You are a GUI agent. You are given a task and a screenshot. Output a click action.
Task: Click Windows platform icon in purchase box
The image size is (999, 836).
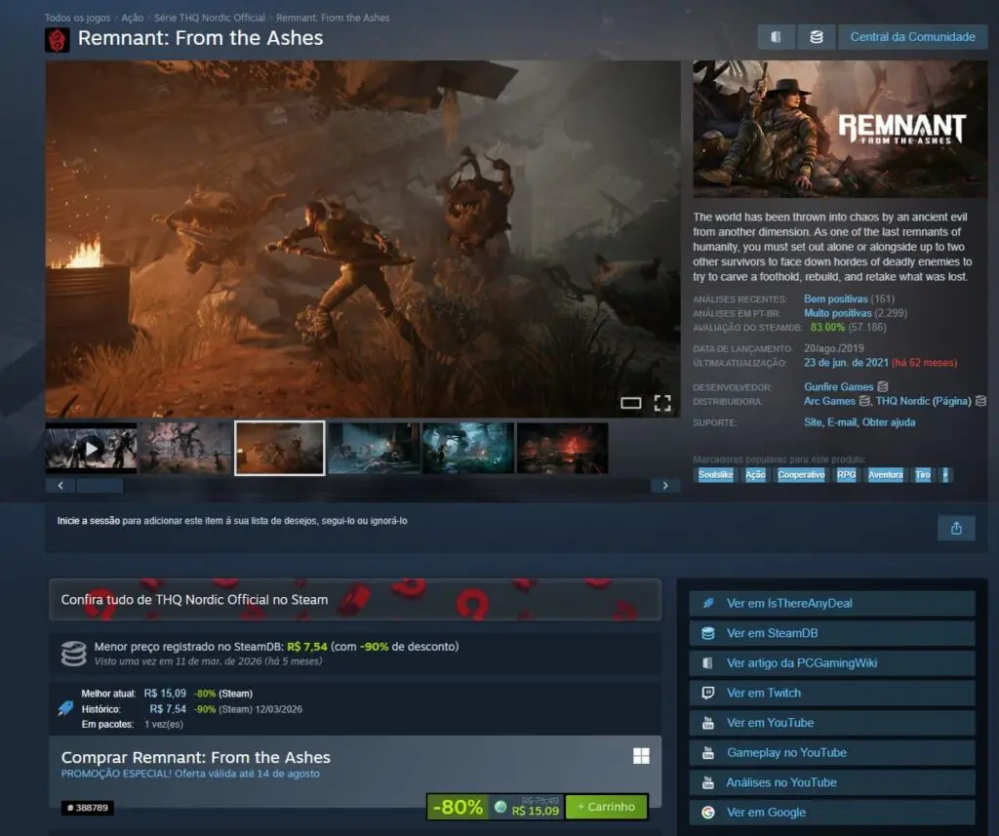point(641,756)
